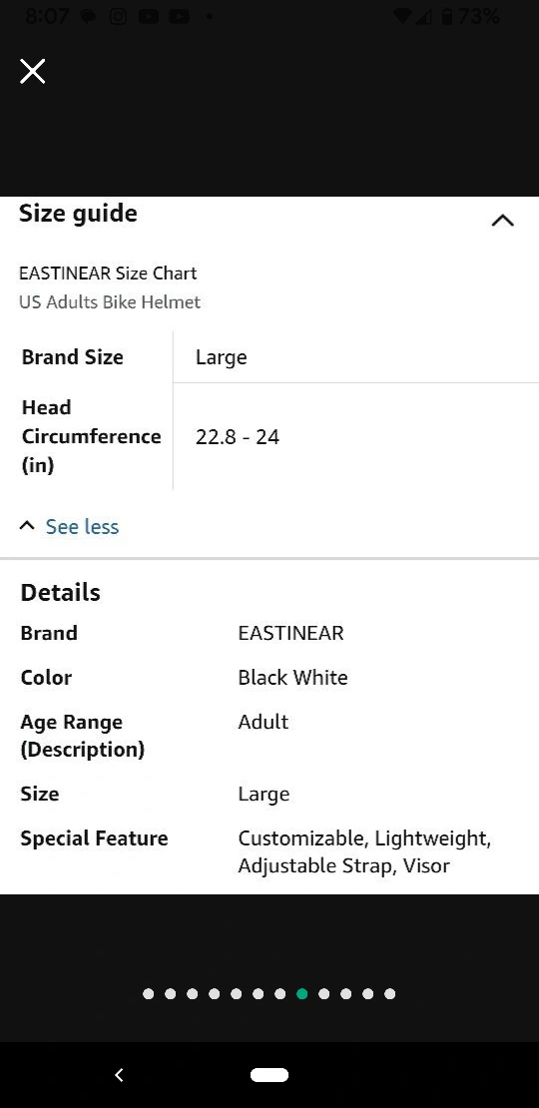Tap the Size guide heading
Screen dimensions: 539x1108
tap(79, 214)
